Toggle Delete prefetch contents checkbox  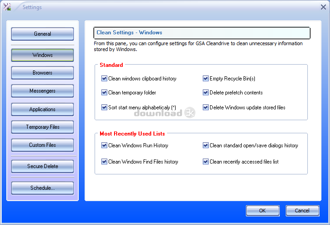click(x=206, y=93)
